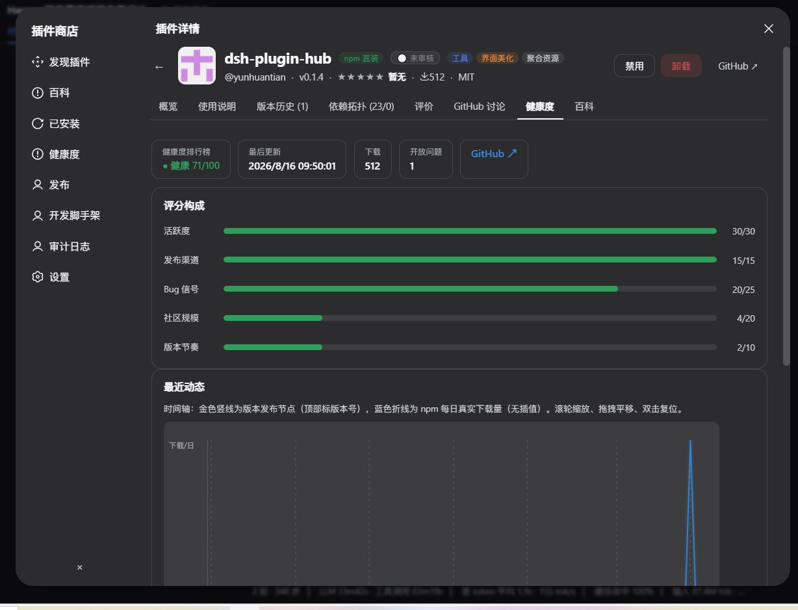Screen dimensions: 798x610
Task: Open the 概览 tab
Action: coord(168,107)
